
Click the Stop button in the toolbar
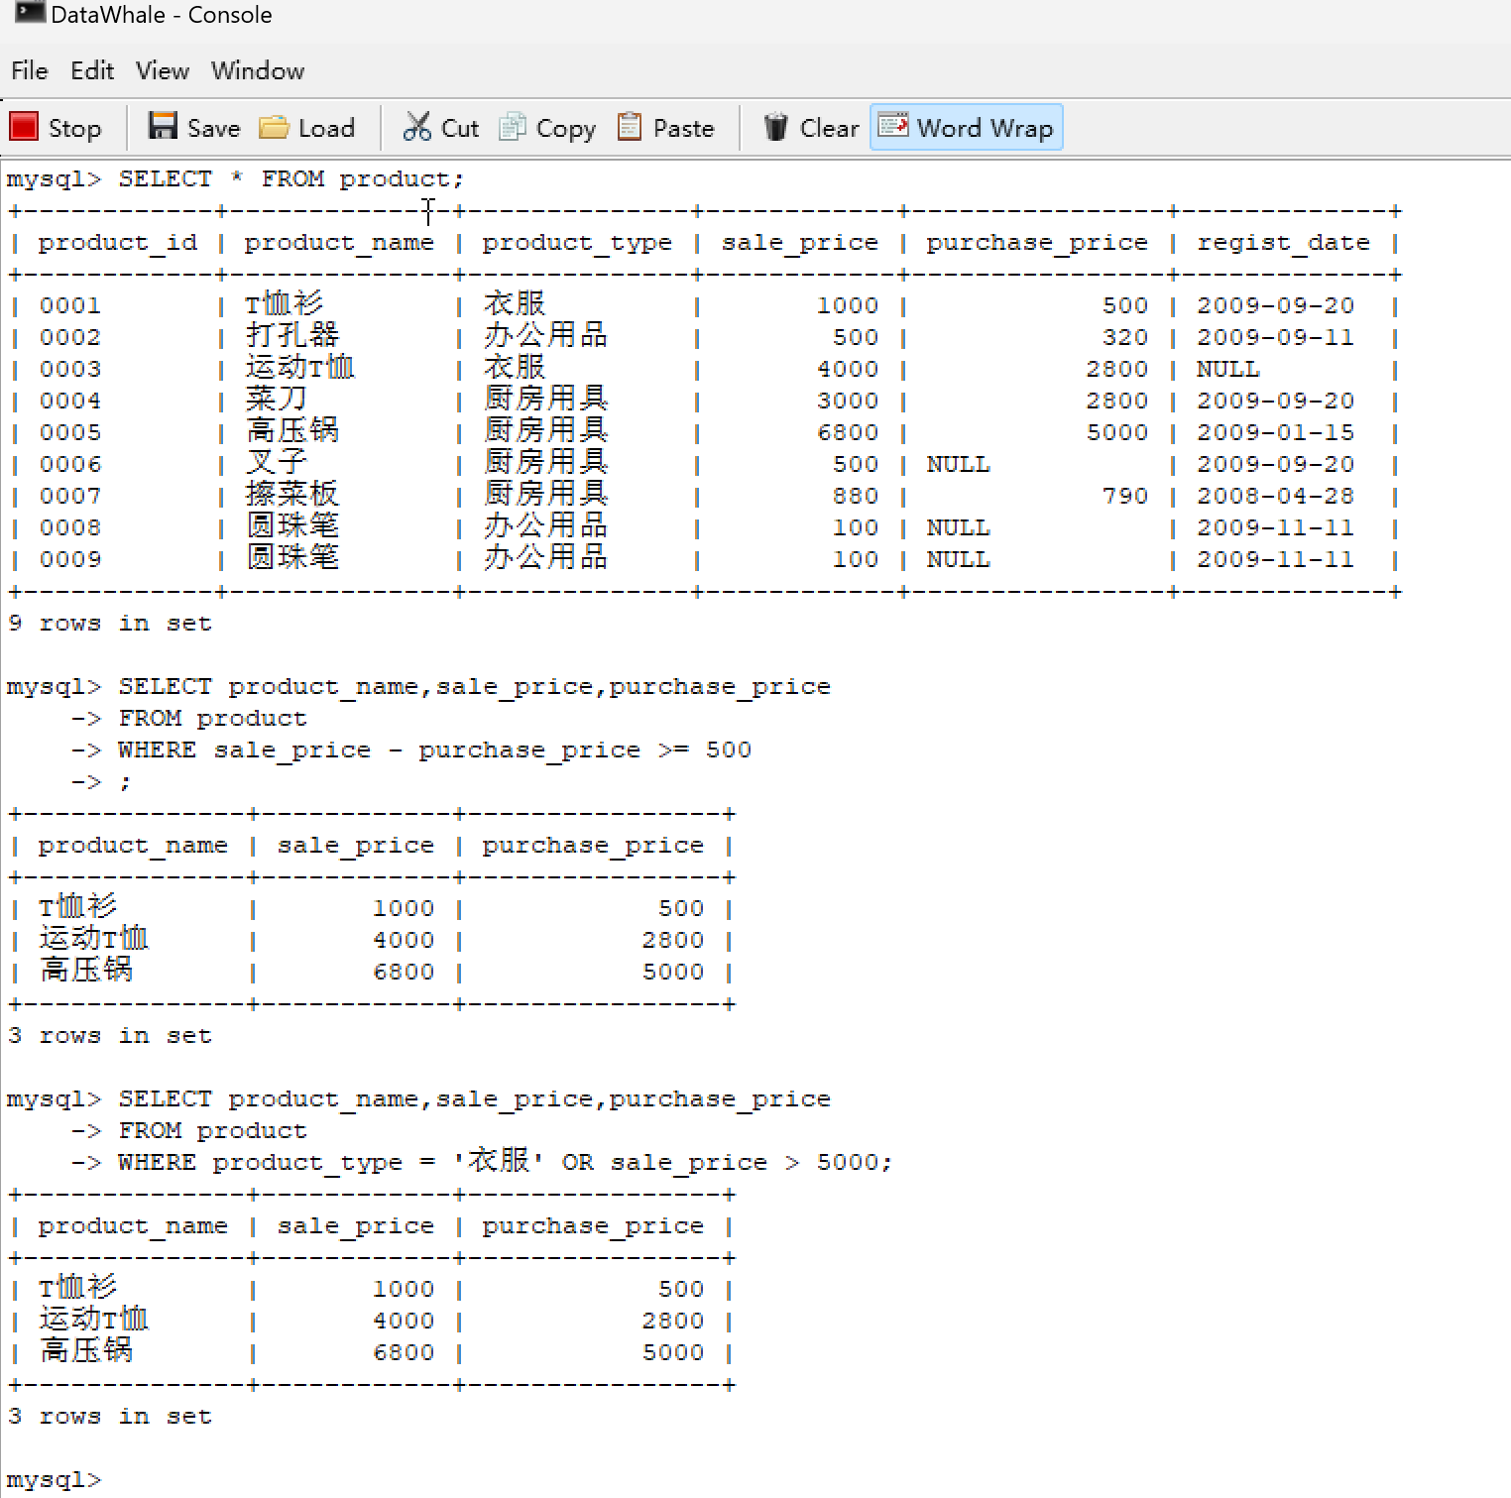pyautogui.click(x=56, y=128)
